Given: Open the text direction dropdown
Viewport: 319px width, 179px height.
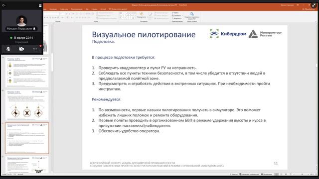Looking at the screenshot, I should tap(105, 13).
